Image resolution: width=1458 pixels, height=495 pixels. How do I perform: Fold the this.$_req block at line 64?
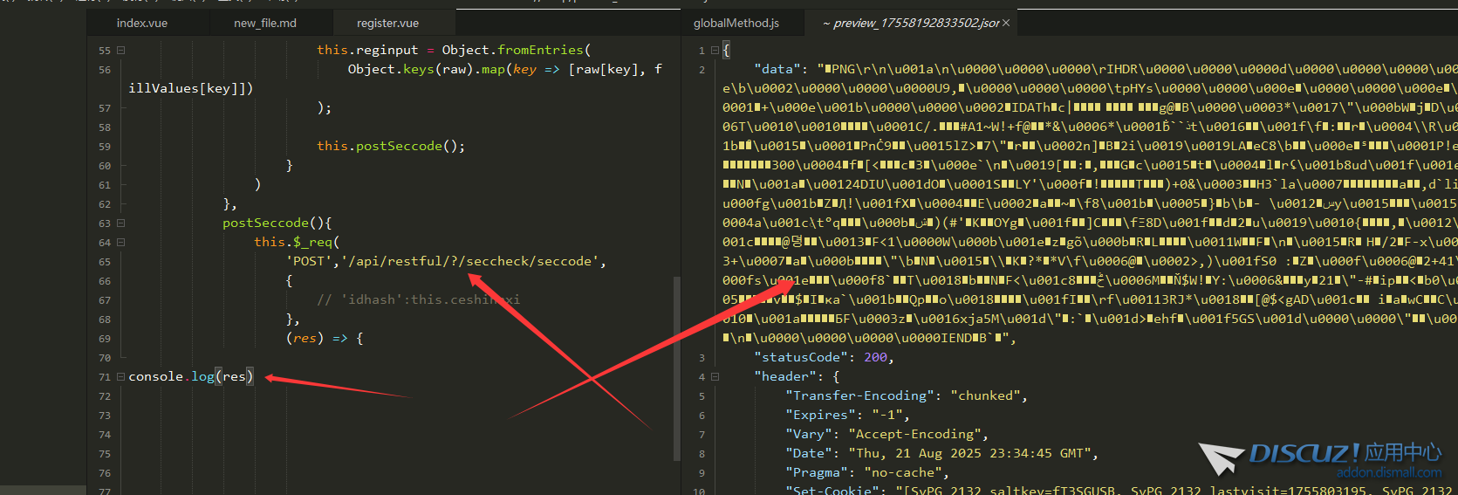tap(121, 243)
